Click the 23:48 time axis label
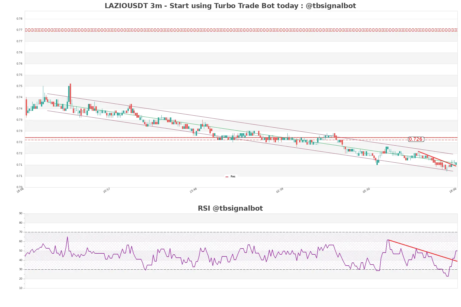This screenshot has height=307, width=461. coord(193,190)
